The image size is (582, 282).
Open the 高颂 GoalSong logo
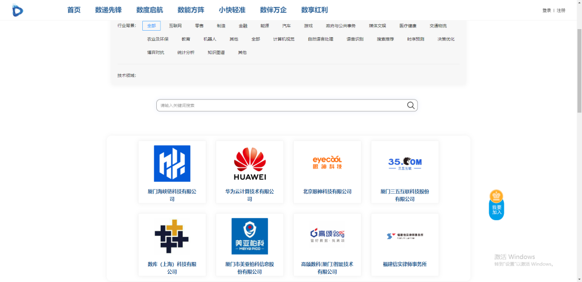[328, 235]
